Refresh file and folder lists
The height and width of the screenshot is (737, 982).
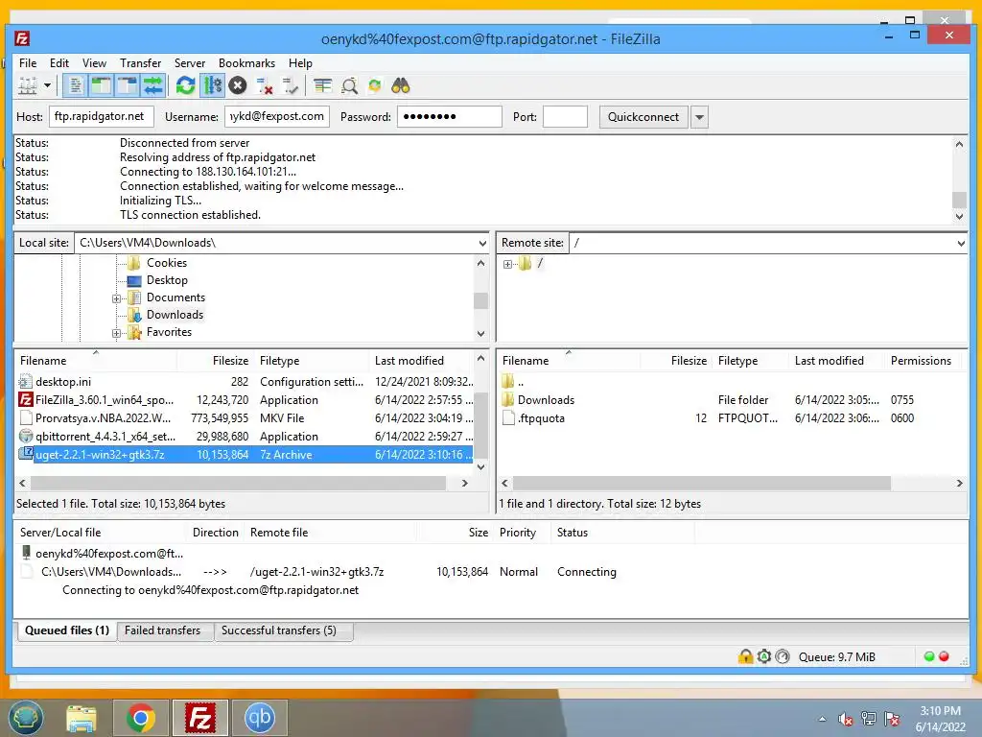(x=185, y=85)
